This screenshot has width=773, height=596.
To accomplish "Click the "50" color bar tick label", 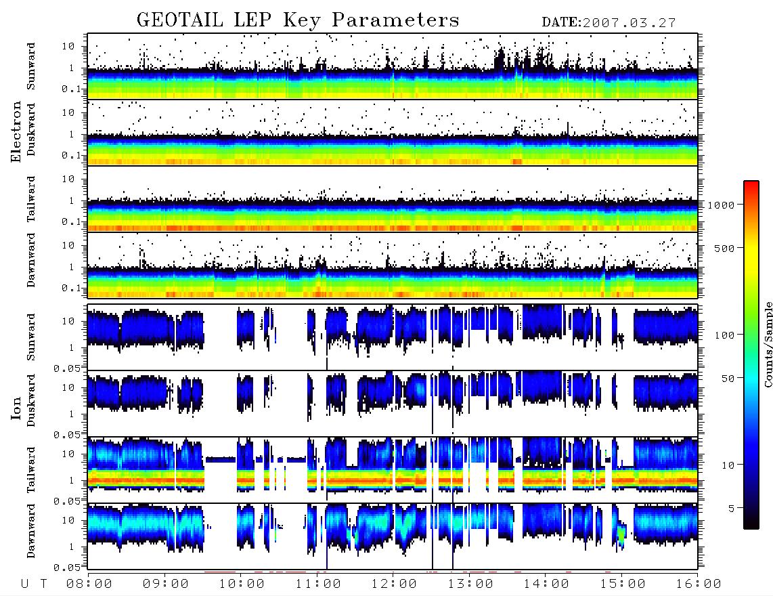I will tap(728, 379).
